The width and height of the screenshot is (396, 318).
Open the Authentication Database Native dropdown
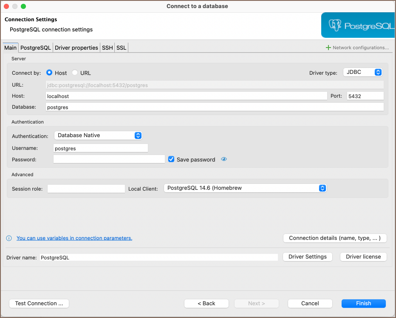(98, 135)
